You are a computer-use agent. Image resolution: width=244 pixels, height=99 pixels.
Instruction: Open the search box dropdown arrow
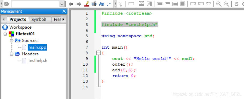(62, 4)
